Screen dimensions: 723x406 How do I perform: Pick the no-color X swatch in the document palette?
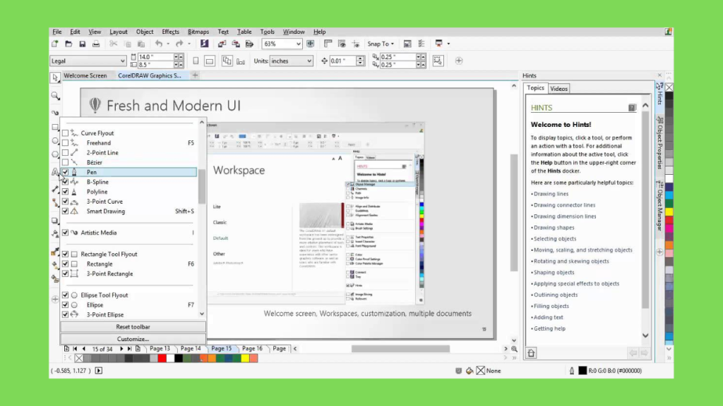[x=79, y=358]
